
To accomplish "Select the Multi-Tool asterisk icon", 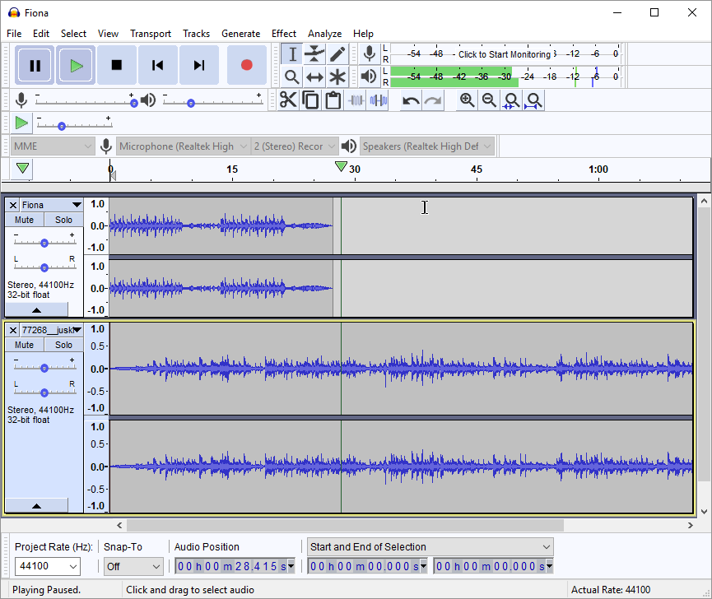I will (x=337, y=77).
